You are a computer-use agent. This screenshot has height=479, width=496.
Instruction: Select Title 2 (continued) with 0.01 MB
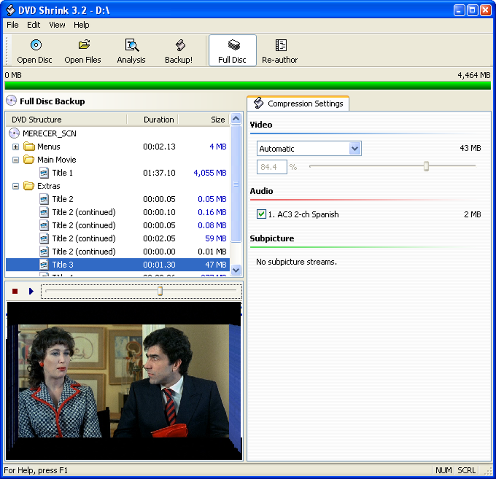pos(118,252)
